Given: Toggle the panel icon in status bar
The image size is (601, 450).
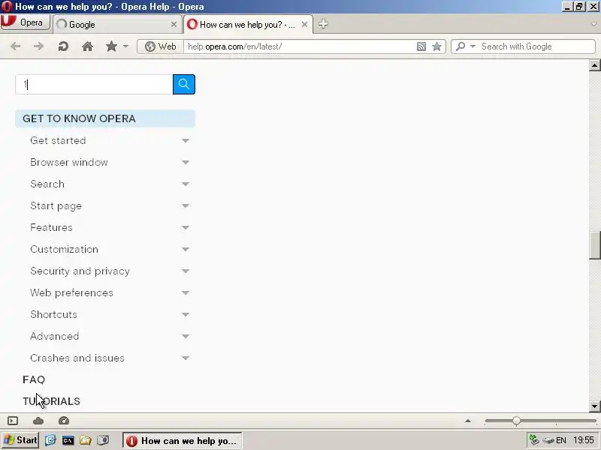Looking at the screenshot, I should click(x=13, y=421).
